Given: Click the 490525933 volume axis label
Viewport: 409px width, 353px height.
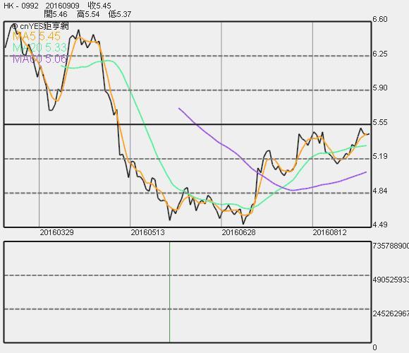Looking at the screenshot, I should pyautogui.click(x=391, y=280).
